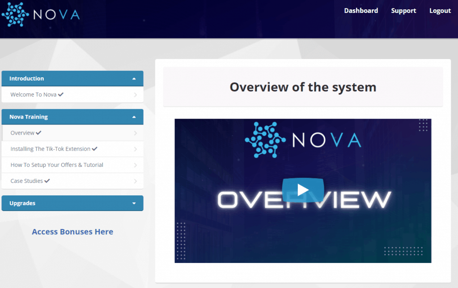Open the Access Bonuses Here link
The image size is (458, 288).
point(72,232)
